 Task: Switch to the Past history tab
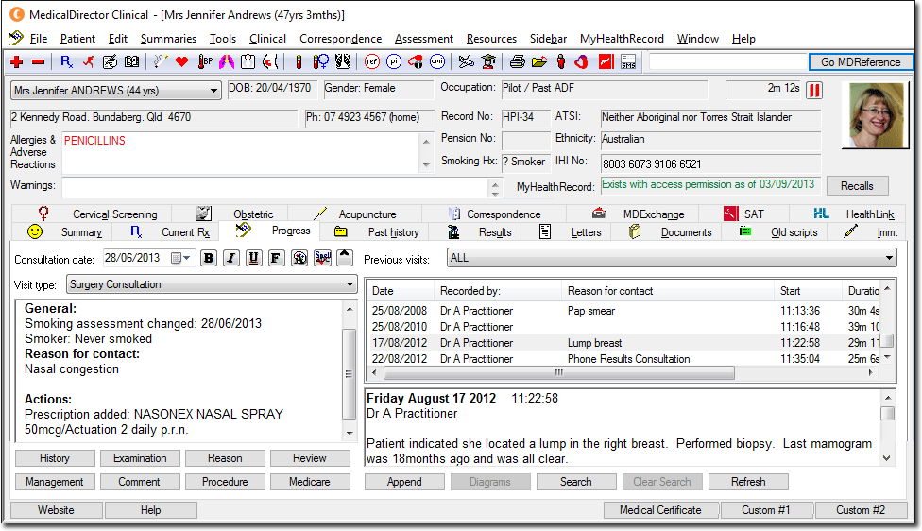click(393, 232)
